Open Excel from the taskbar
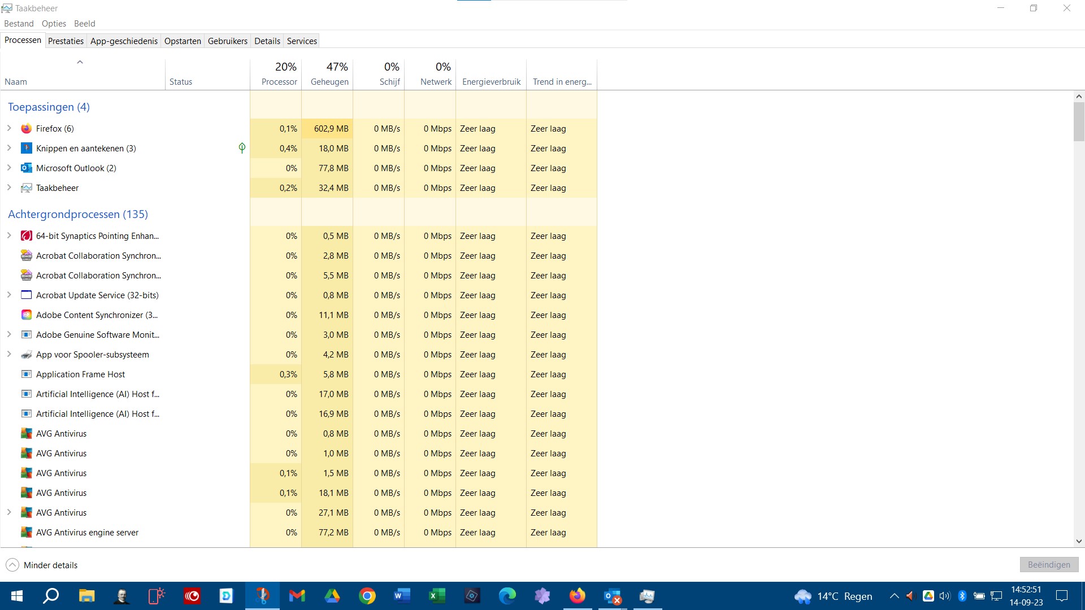Viewport: 1085px width, 610px height. [x=437, y=596]
